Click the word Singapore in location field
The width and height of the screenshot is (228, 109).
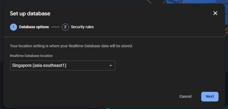coord(22,66)
